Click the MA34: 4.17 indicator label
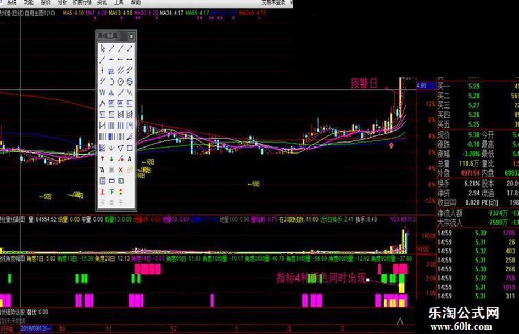The width and height of the screenshot is (519, 334). (171, 13)
